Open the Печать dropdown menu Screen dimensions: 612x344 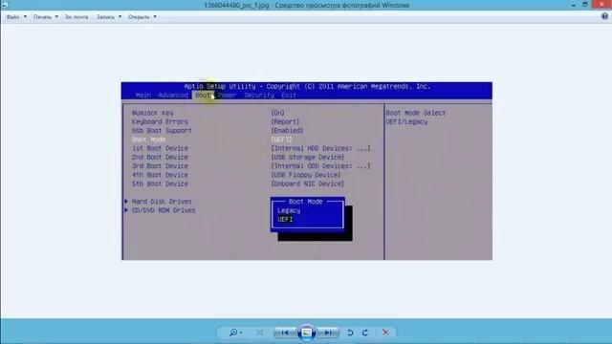click(45, 17)
